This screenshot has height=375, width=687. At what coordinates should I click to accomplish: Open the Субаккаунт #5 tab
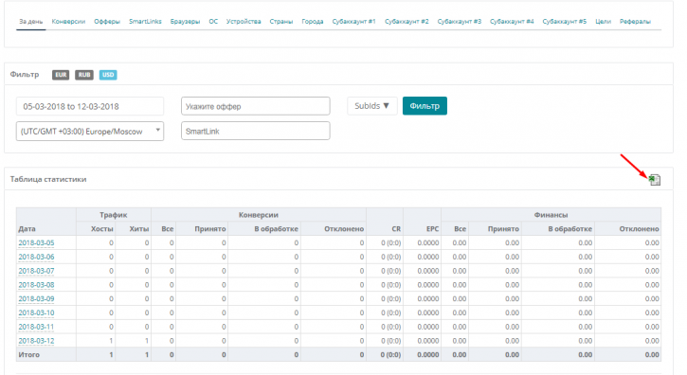point(565,22)
